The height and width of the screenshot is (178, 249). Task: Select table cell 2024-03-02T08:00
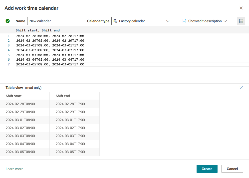coord(25,128)
